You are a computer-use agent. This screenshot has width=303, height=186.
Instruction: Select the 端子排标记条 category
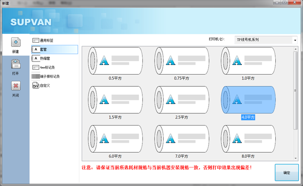(55, 77)
